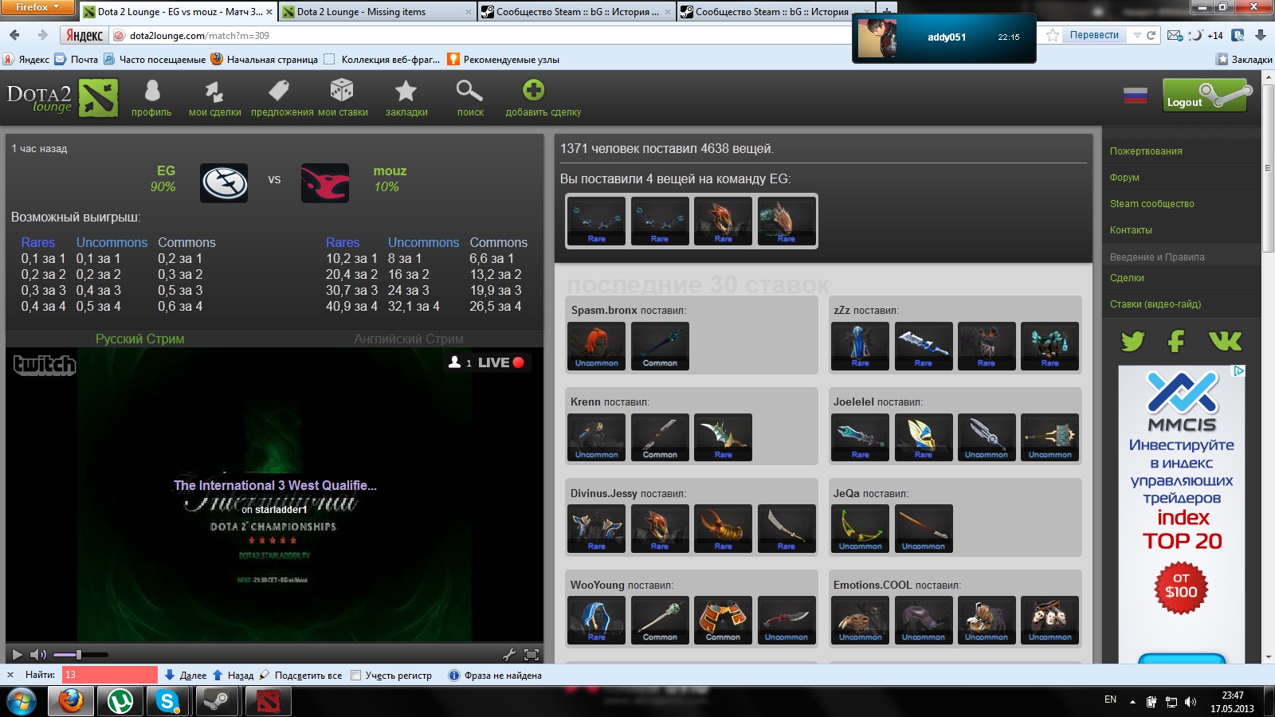Open Яндекс bookmark in bookmarks toolbar

pos(26,59)
